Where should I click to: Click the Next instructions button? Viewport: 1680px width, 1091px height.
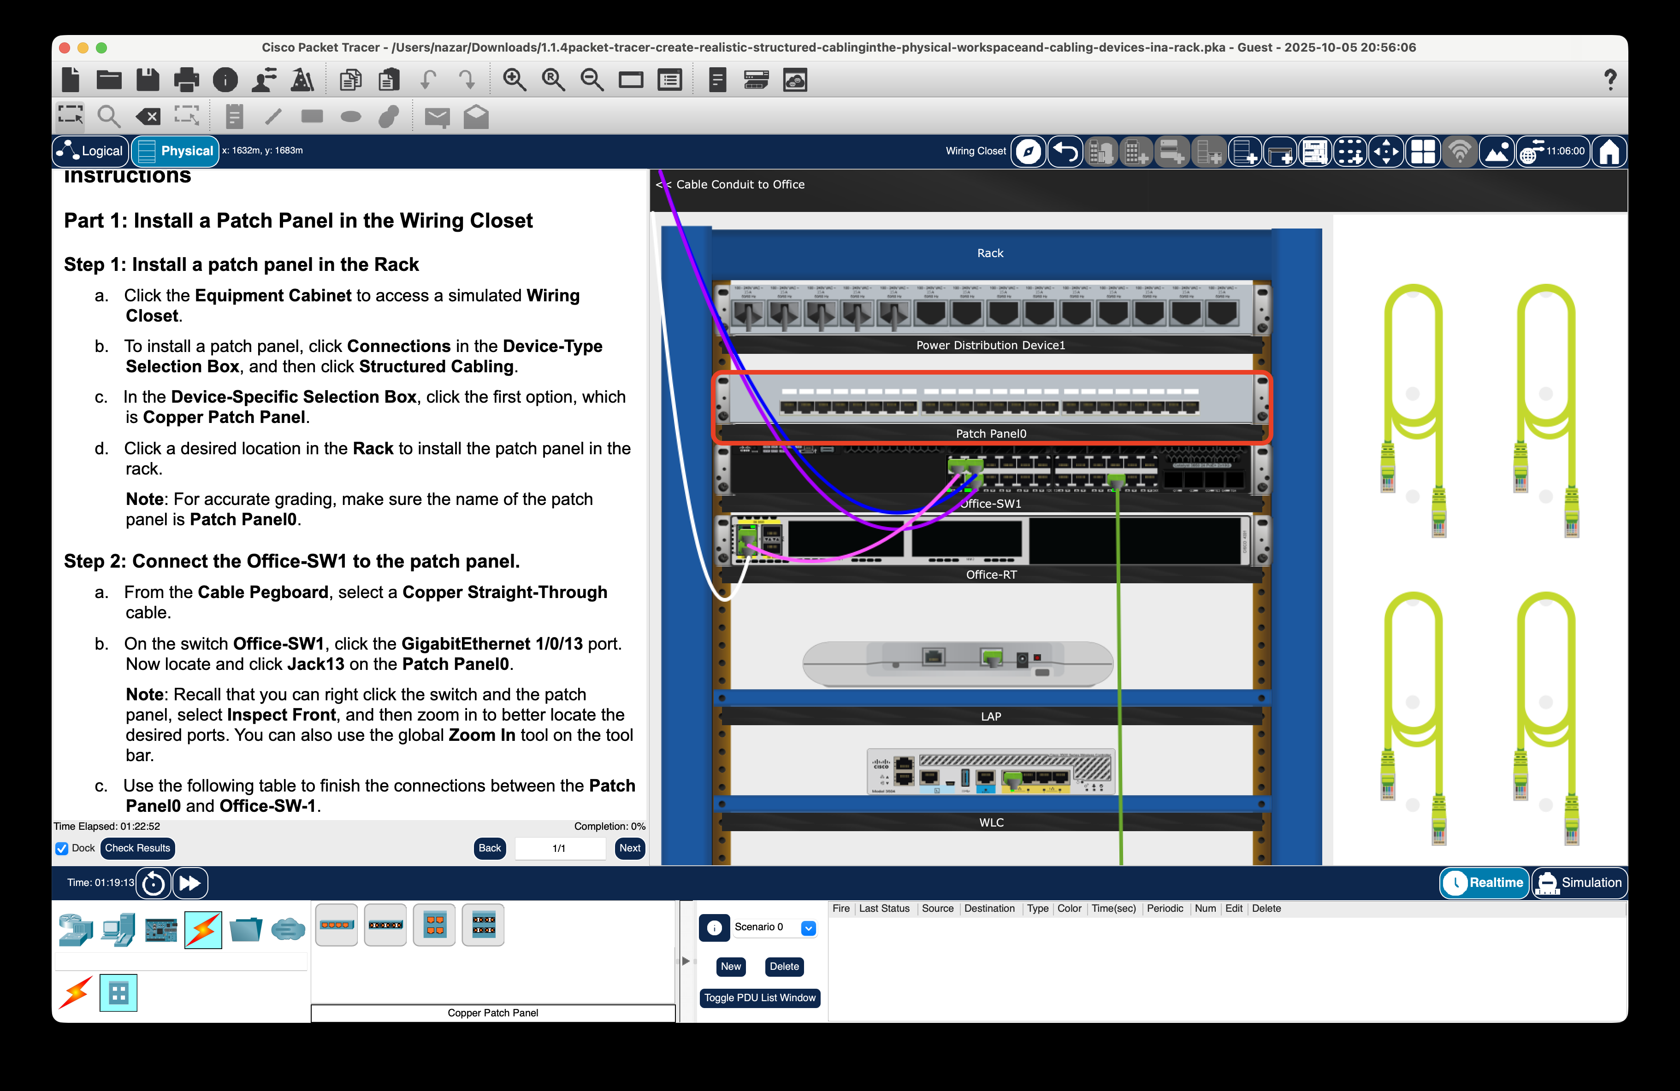[630, 848]
